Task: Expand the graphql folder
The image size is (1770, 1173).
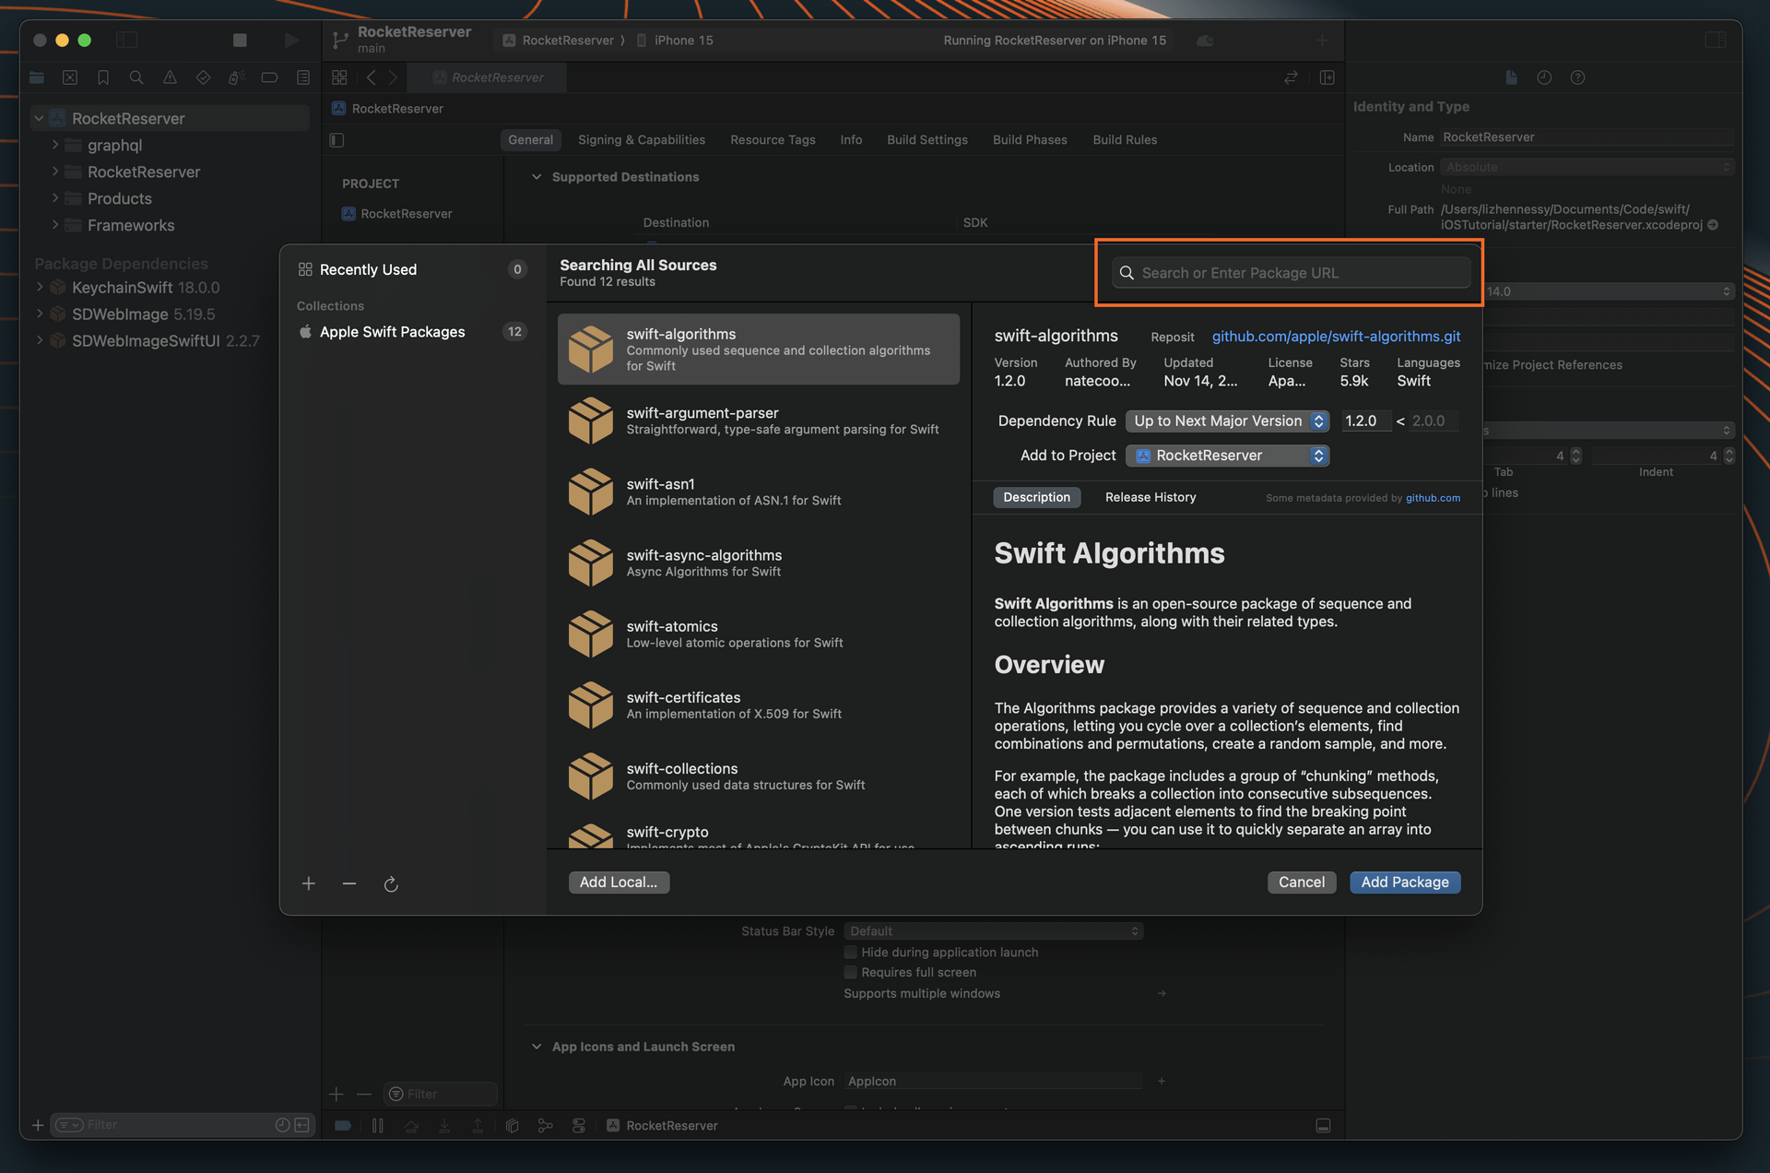Action: click(x=55, y=145)
